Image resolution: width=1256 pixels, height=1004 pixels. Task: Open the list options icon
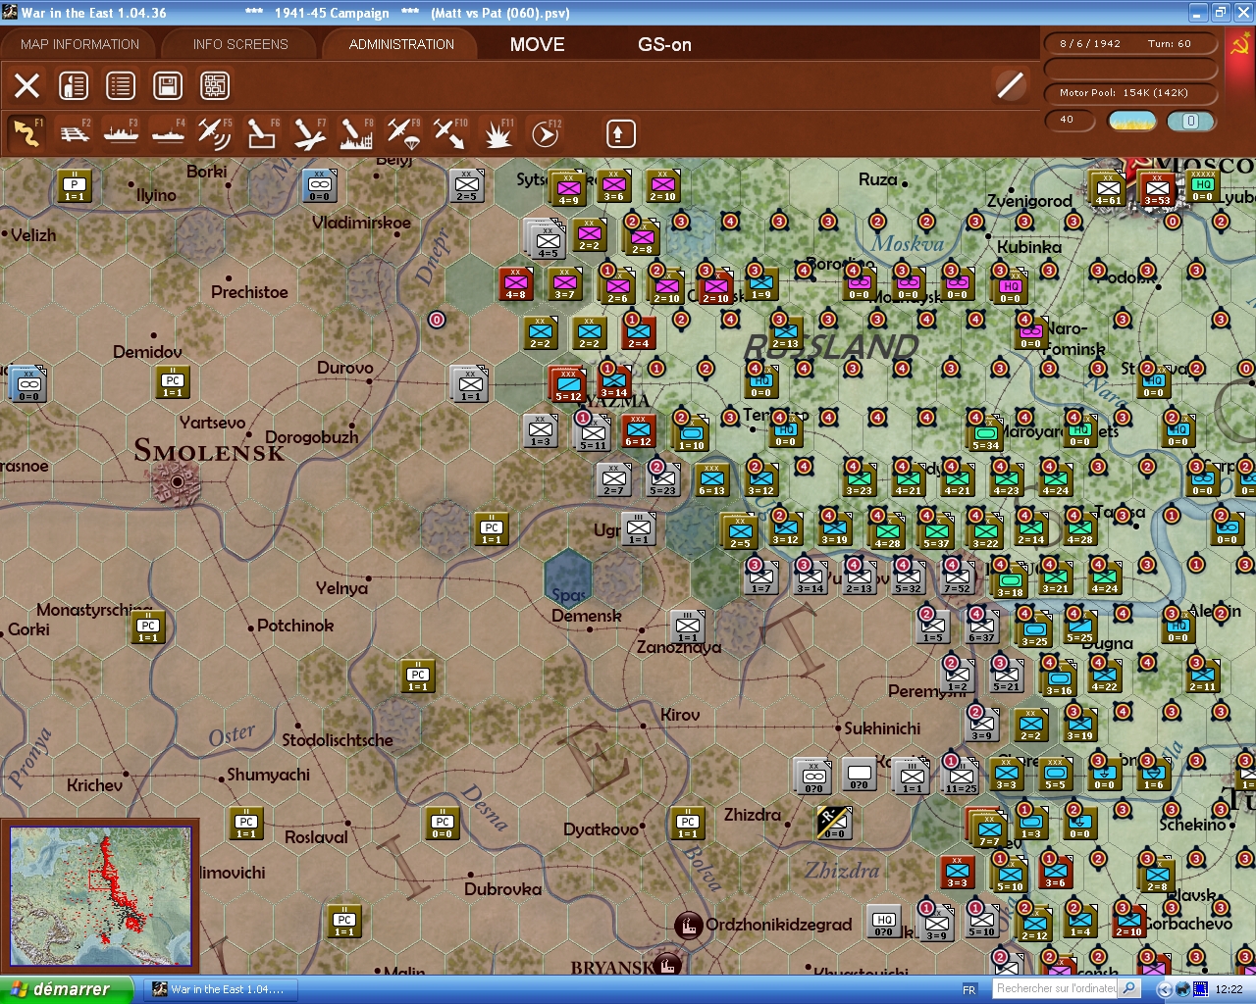coord(121,85)
